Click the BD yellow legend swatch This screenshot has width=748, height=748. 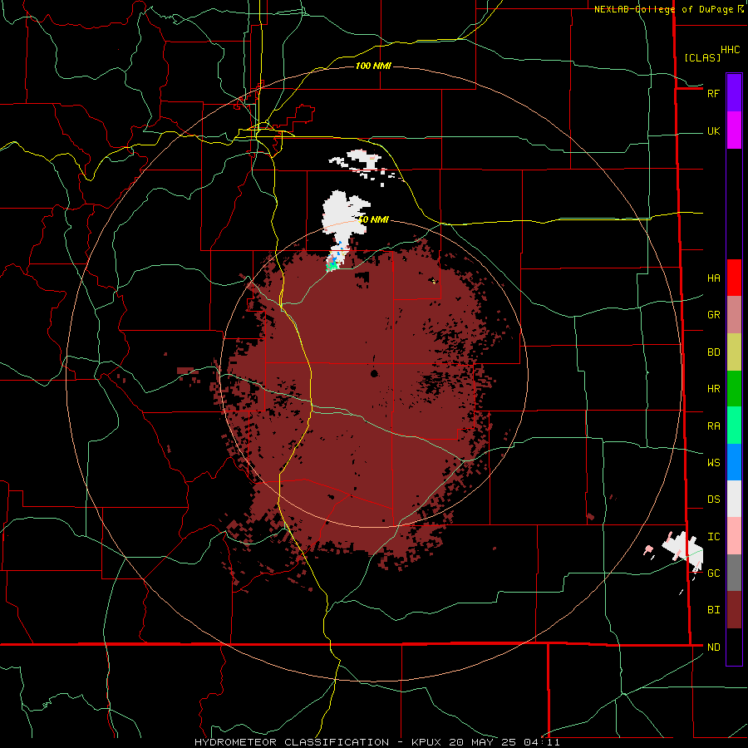click(x=734, y=352)
